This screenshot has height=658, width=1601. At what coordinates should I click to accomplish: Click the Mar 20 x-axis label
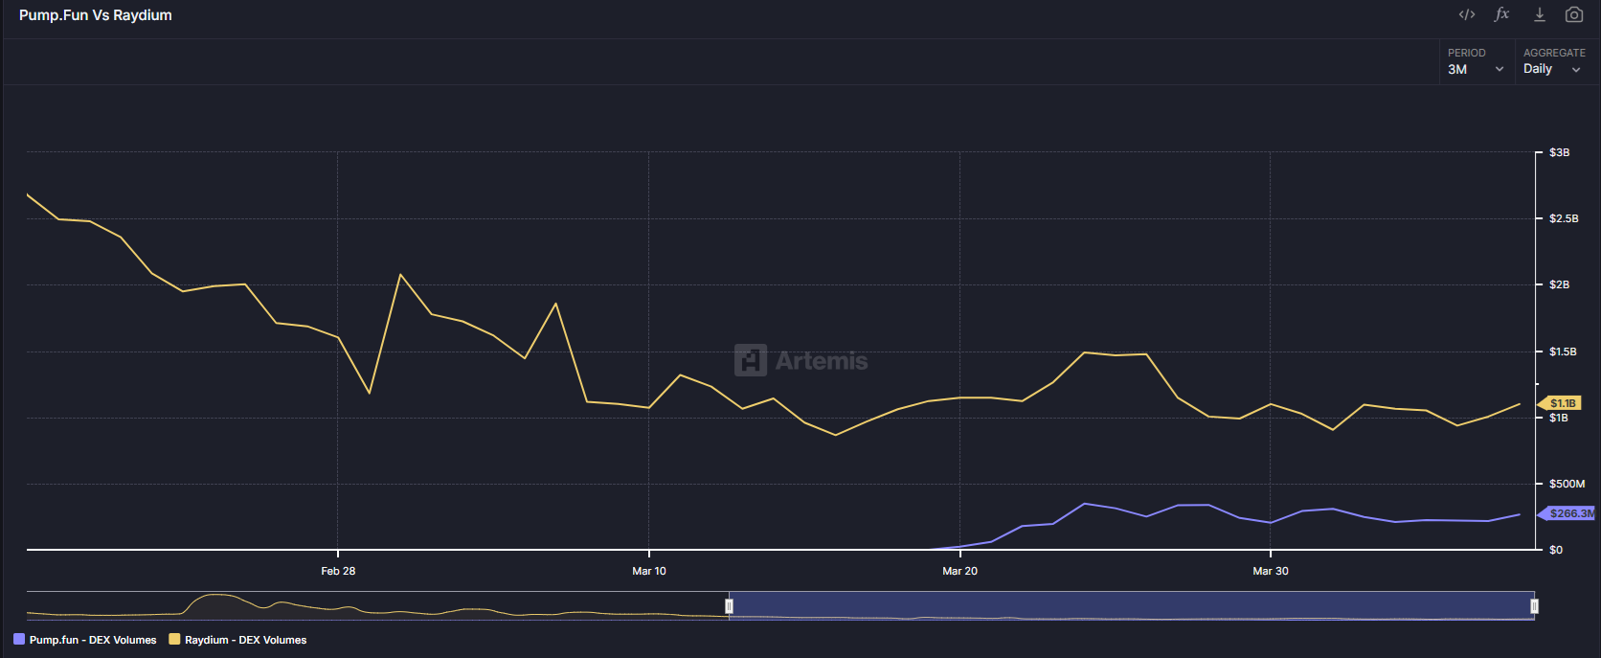point(959,571)
